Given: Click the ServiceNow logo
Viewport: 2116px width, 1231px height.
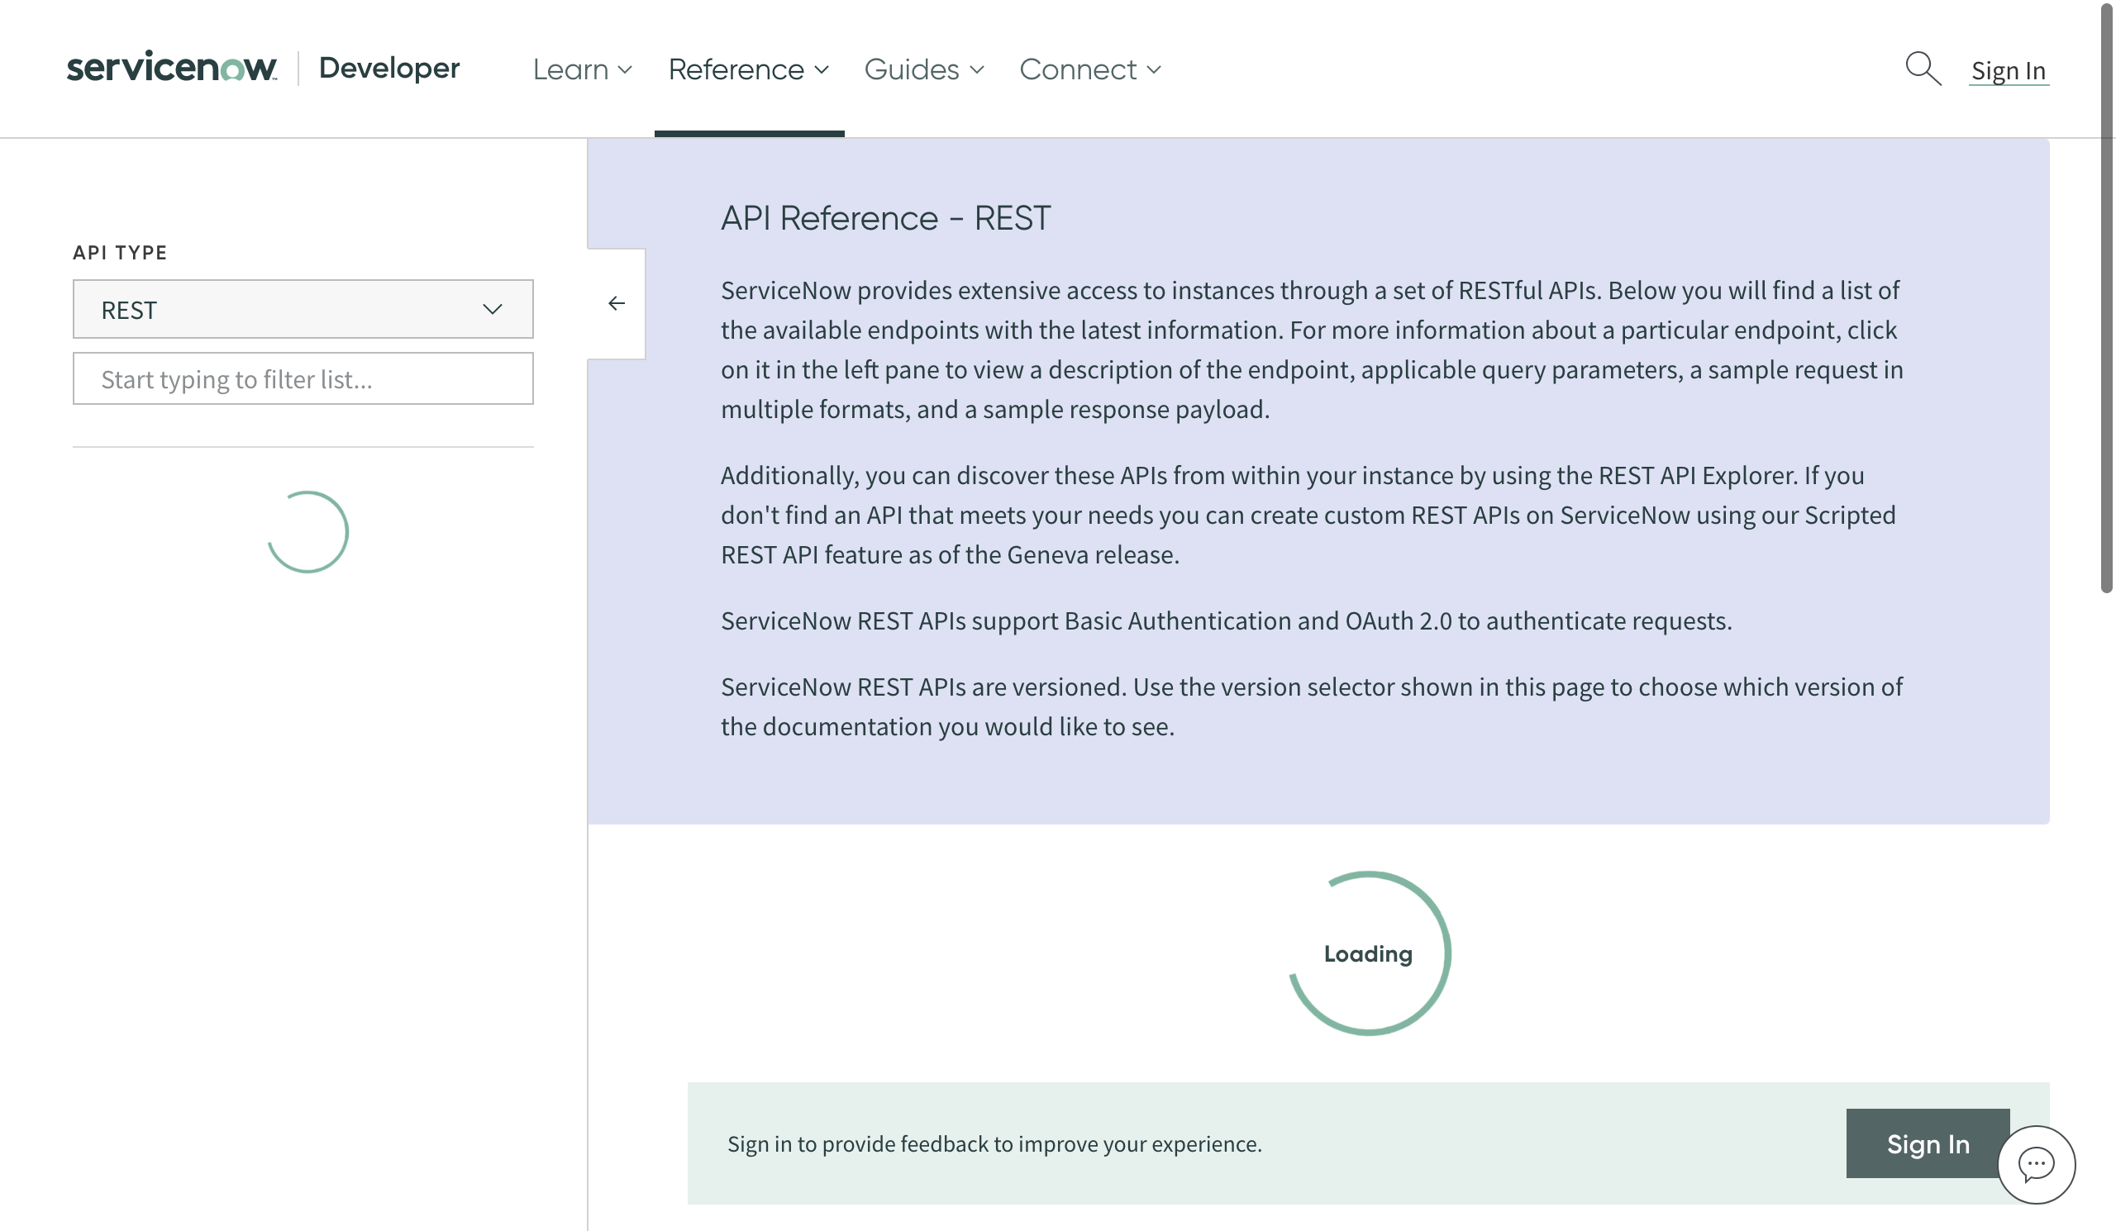Looking at the screenshot, I should click(172, 67).
